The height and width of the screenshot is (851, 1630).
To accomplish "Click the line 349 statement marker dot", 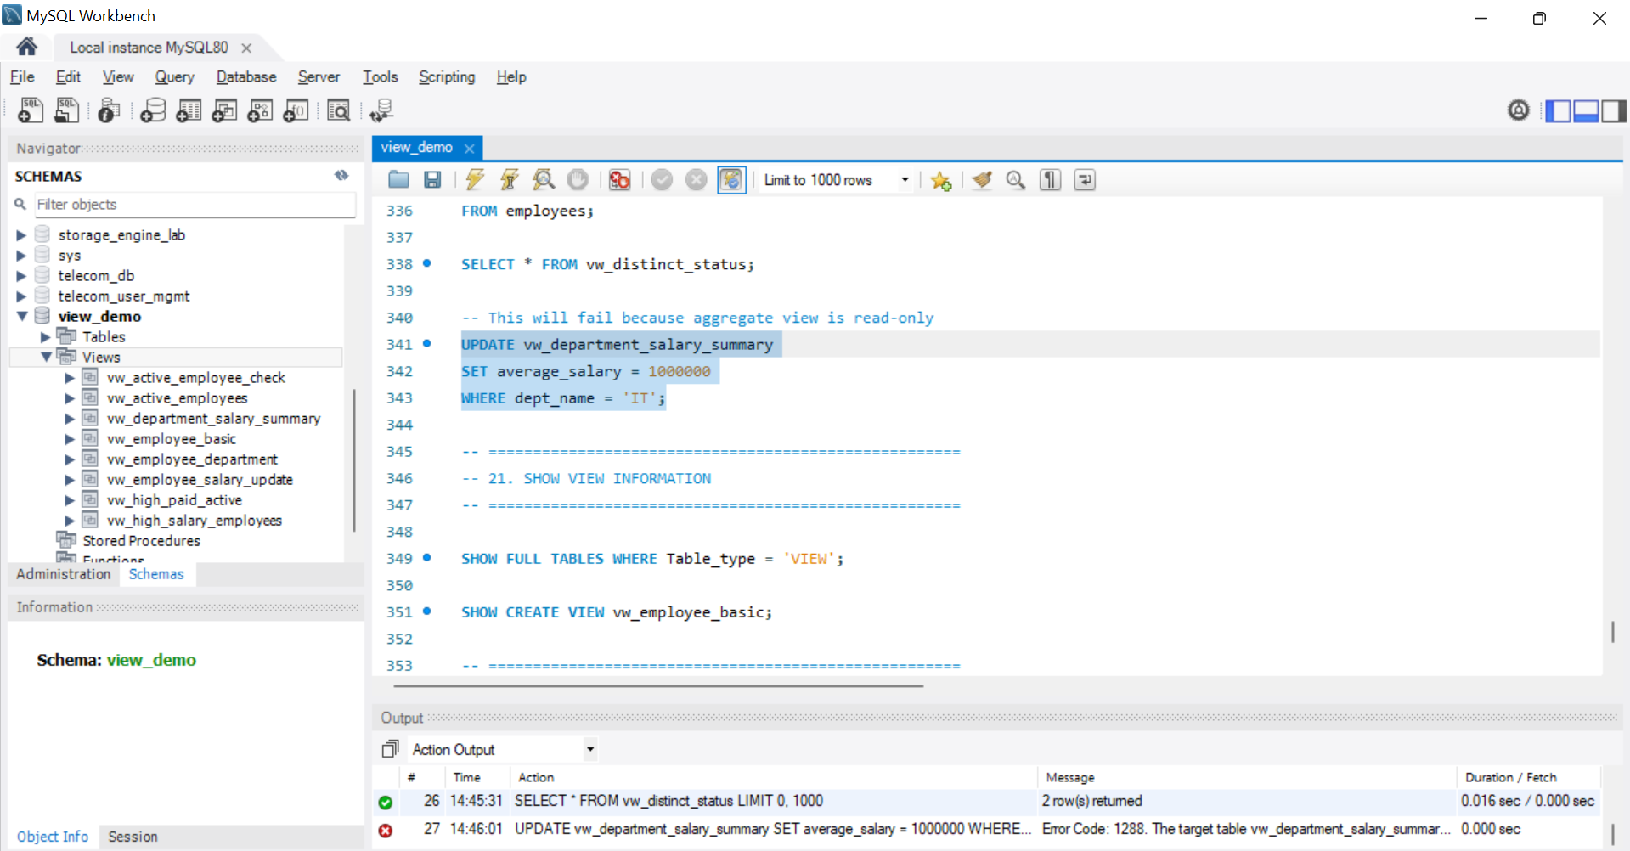I will click(427, 558).
